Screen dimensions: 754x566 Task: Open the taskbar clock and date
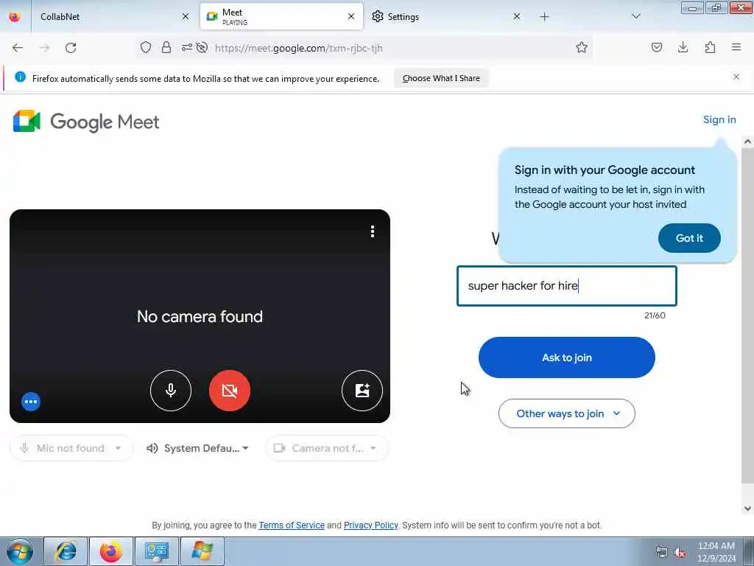click(x=716, y=552)
